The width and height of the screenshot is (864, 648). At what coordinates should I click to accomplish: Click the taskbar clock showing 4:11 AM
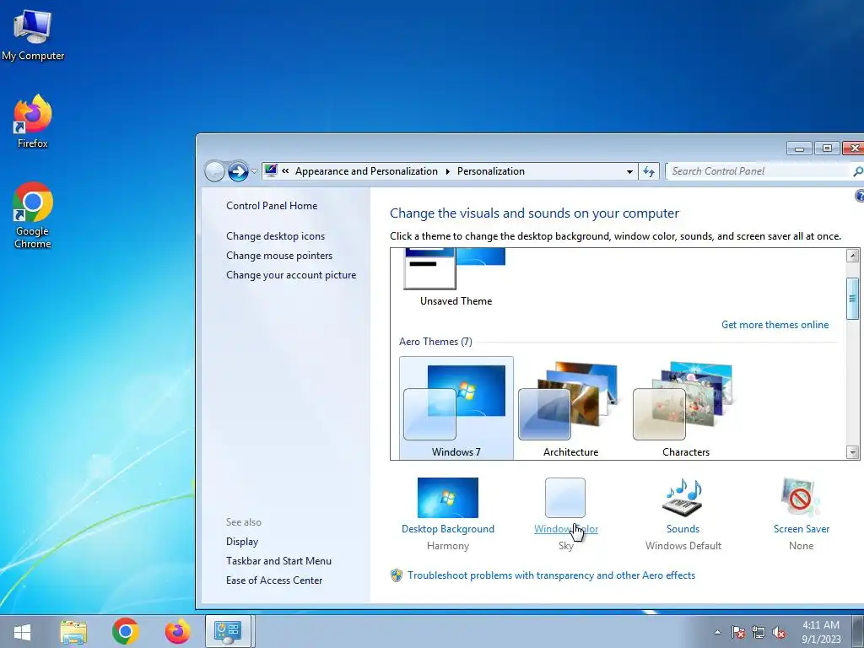821,632
